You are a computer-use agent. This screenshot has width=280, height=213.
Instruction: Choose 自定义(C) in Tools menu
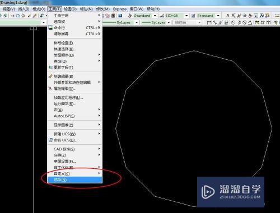[x=74, y=173]
